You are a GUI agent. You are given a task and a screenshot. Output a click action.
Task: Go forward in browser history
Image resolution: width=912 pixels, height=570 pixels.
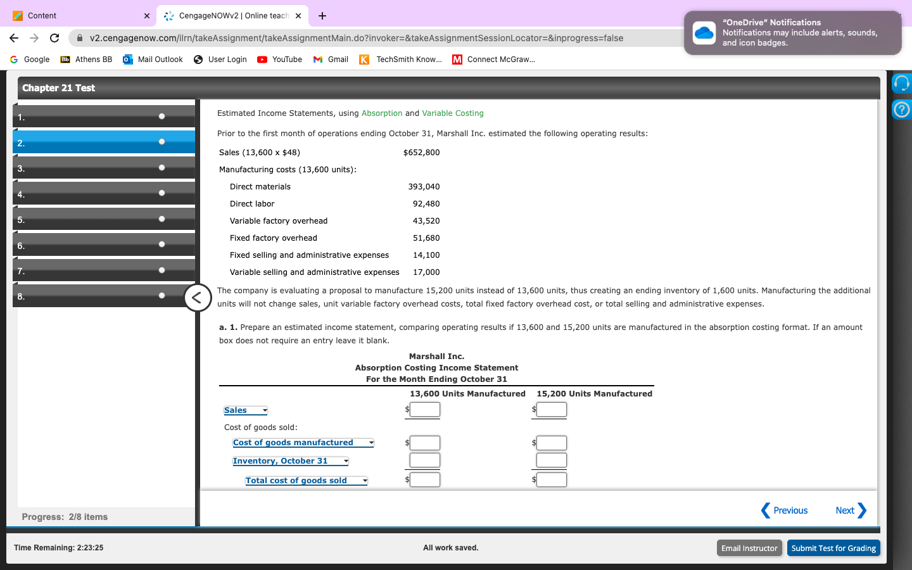tap(34, 38)
